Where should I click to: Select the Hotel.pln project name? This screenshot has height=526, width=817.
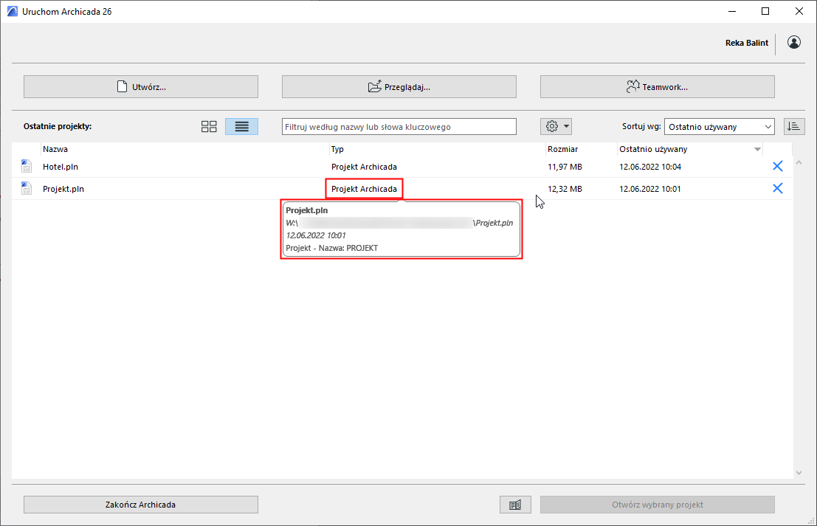(61, 167)
